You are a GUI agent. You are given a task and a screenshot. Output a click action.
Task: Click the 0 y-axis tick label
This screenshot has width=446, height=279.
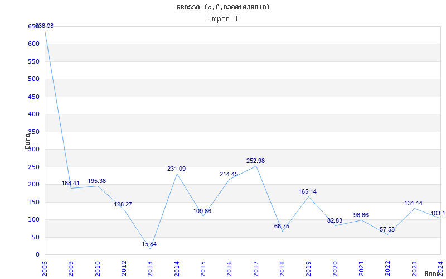pos(37,255)
